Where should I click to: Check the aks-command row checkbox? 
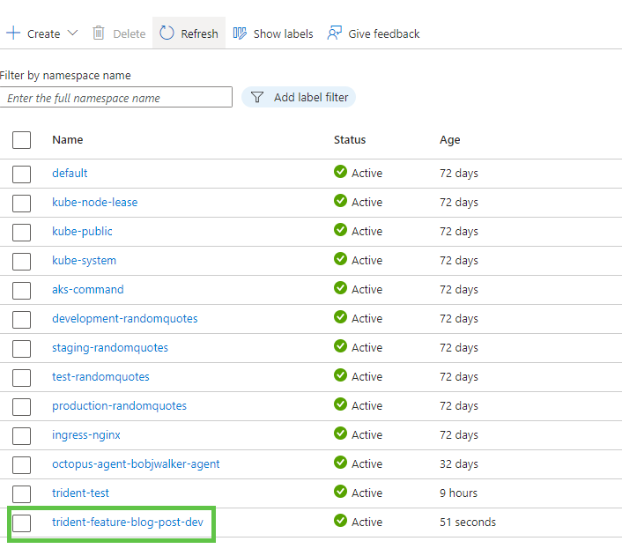coord(21,291)
